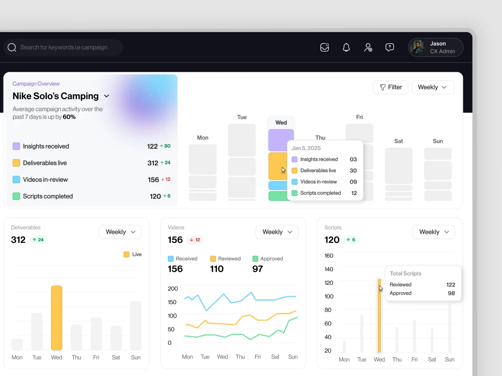Select the Wed tab in the overview chart

tap(281, 123)
